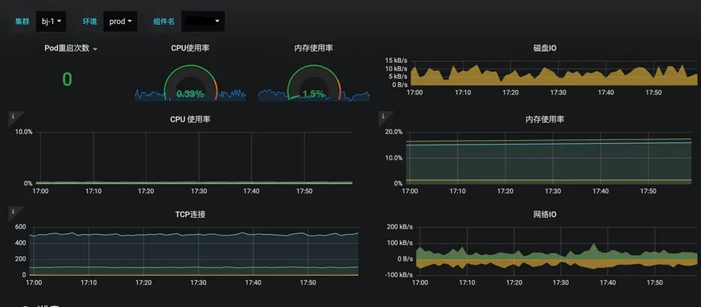Click 17:10 time label in 内存使用率 graph
Image resolution: width=701 pixels, height=307 pixels.
[x=458, y=191]
